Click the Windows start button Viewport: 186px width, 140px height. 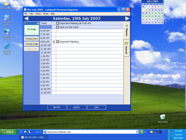tap(9, 132)
